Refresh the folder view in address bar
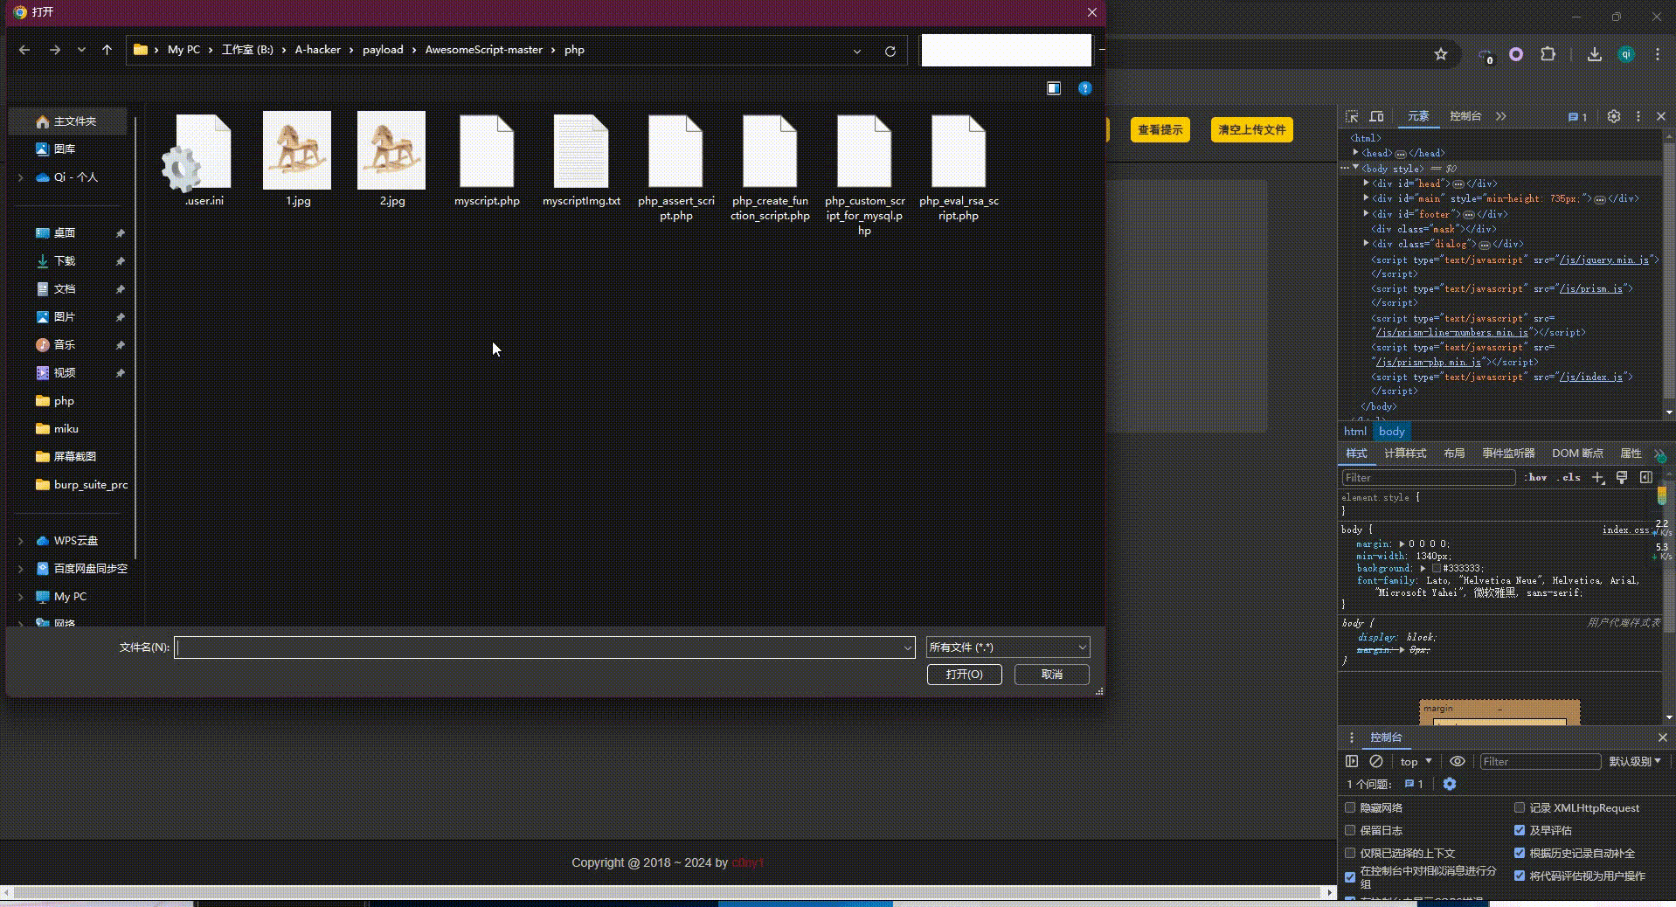Image resolution: width=1676 pixels, height=907 pixels. tap(890, 52)
